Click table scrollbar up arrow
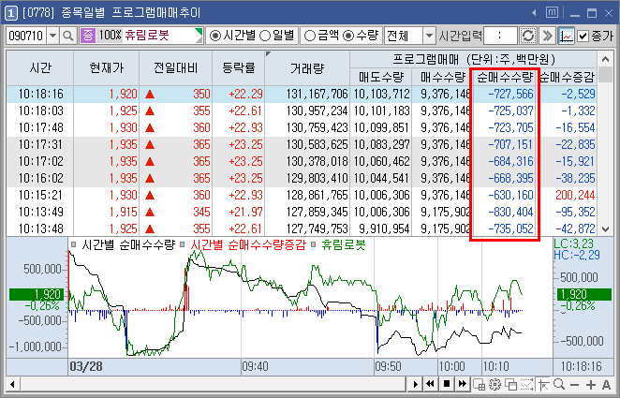This screenshot has width=620, height=398. (x=605, y=59)
